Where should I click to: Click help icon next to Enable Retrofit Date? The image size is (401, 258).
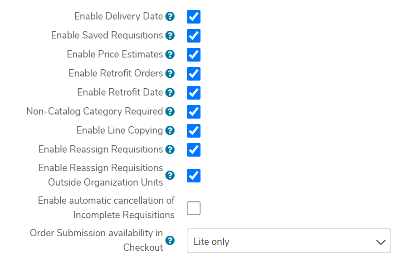pos(170,93)
